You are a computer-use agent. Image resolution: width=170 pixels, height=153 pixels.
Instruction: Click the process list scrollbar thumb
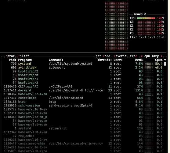[165, 64]
